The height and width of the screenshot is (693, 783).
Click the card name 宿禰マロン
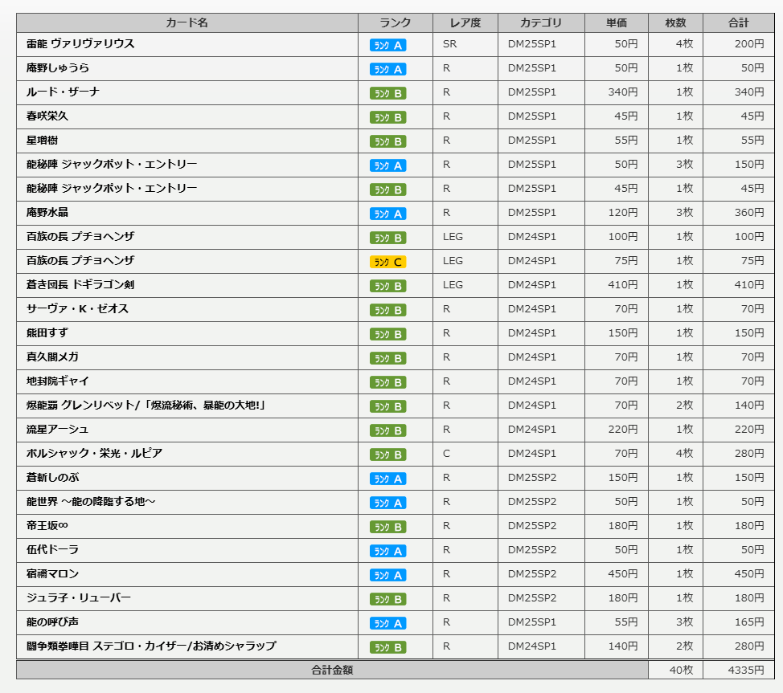pyautogui.click(x=52, y=574)
